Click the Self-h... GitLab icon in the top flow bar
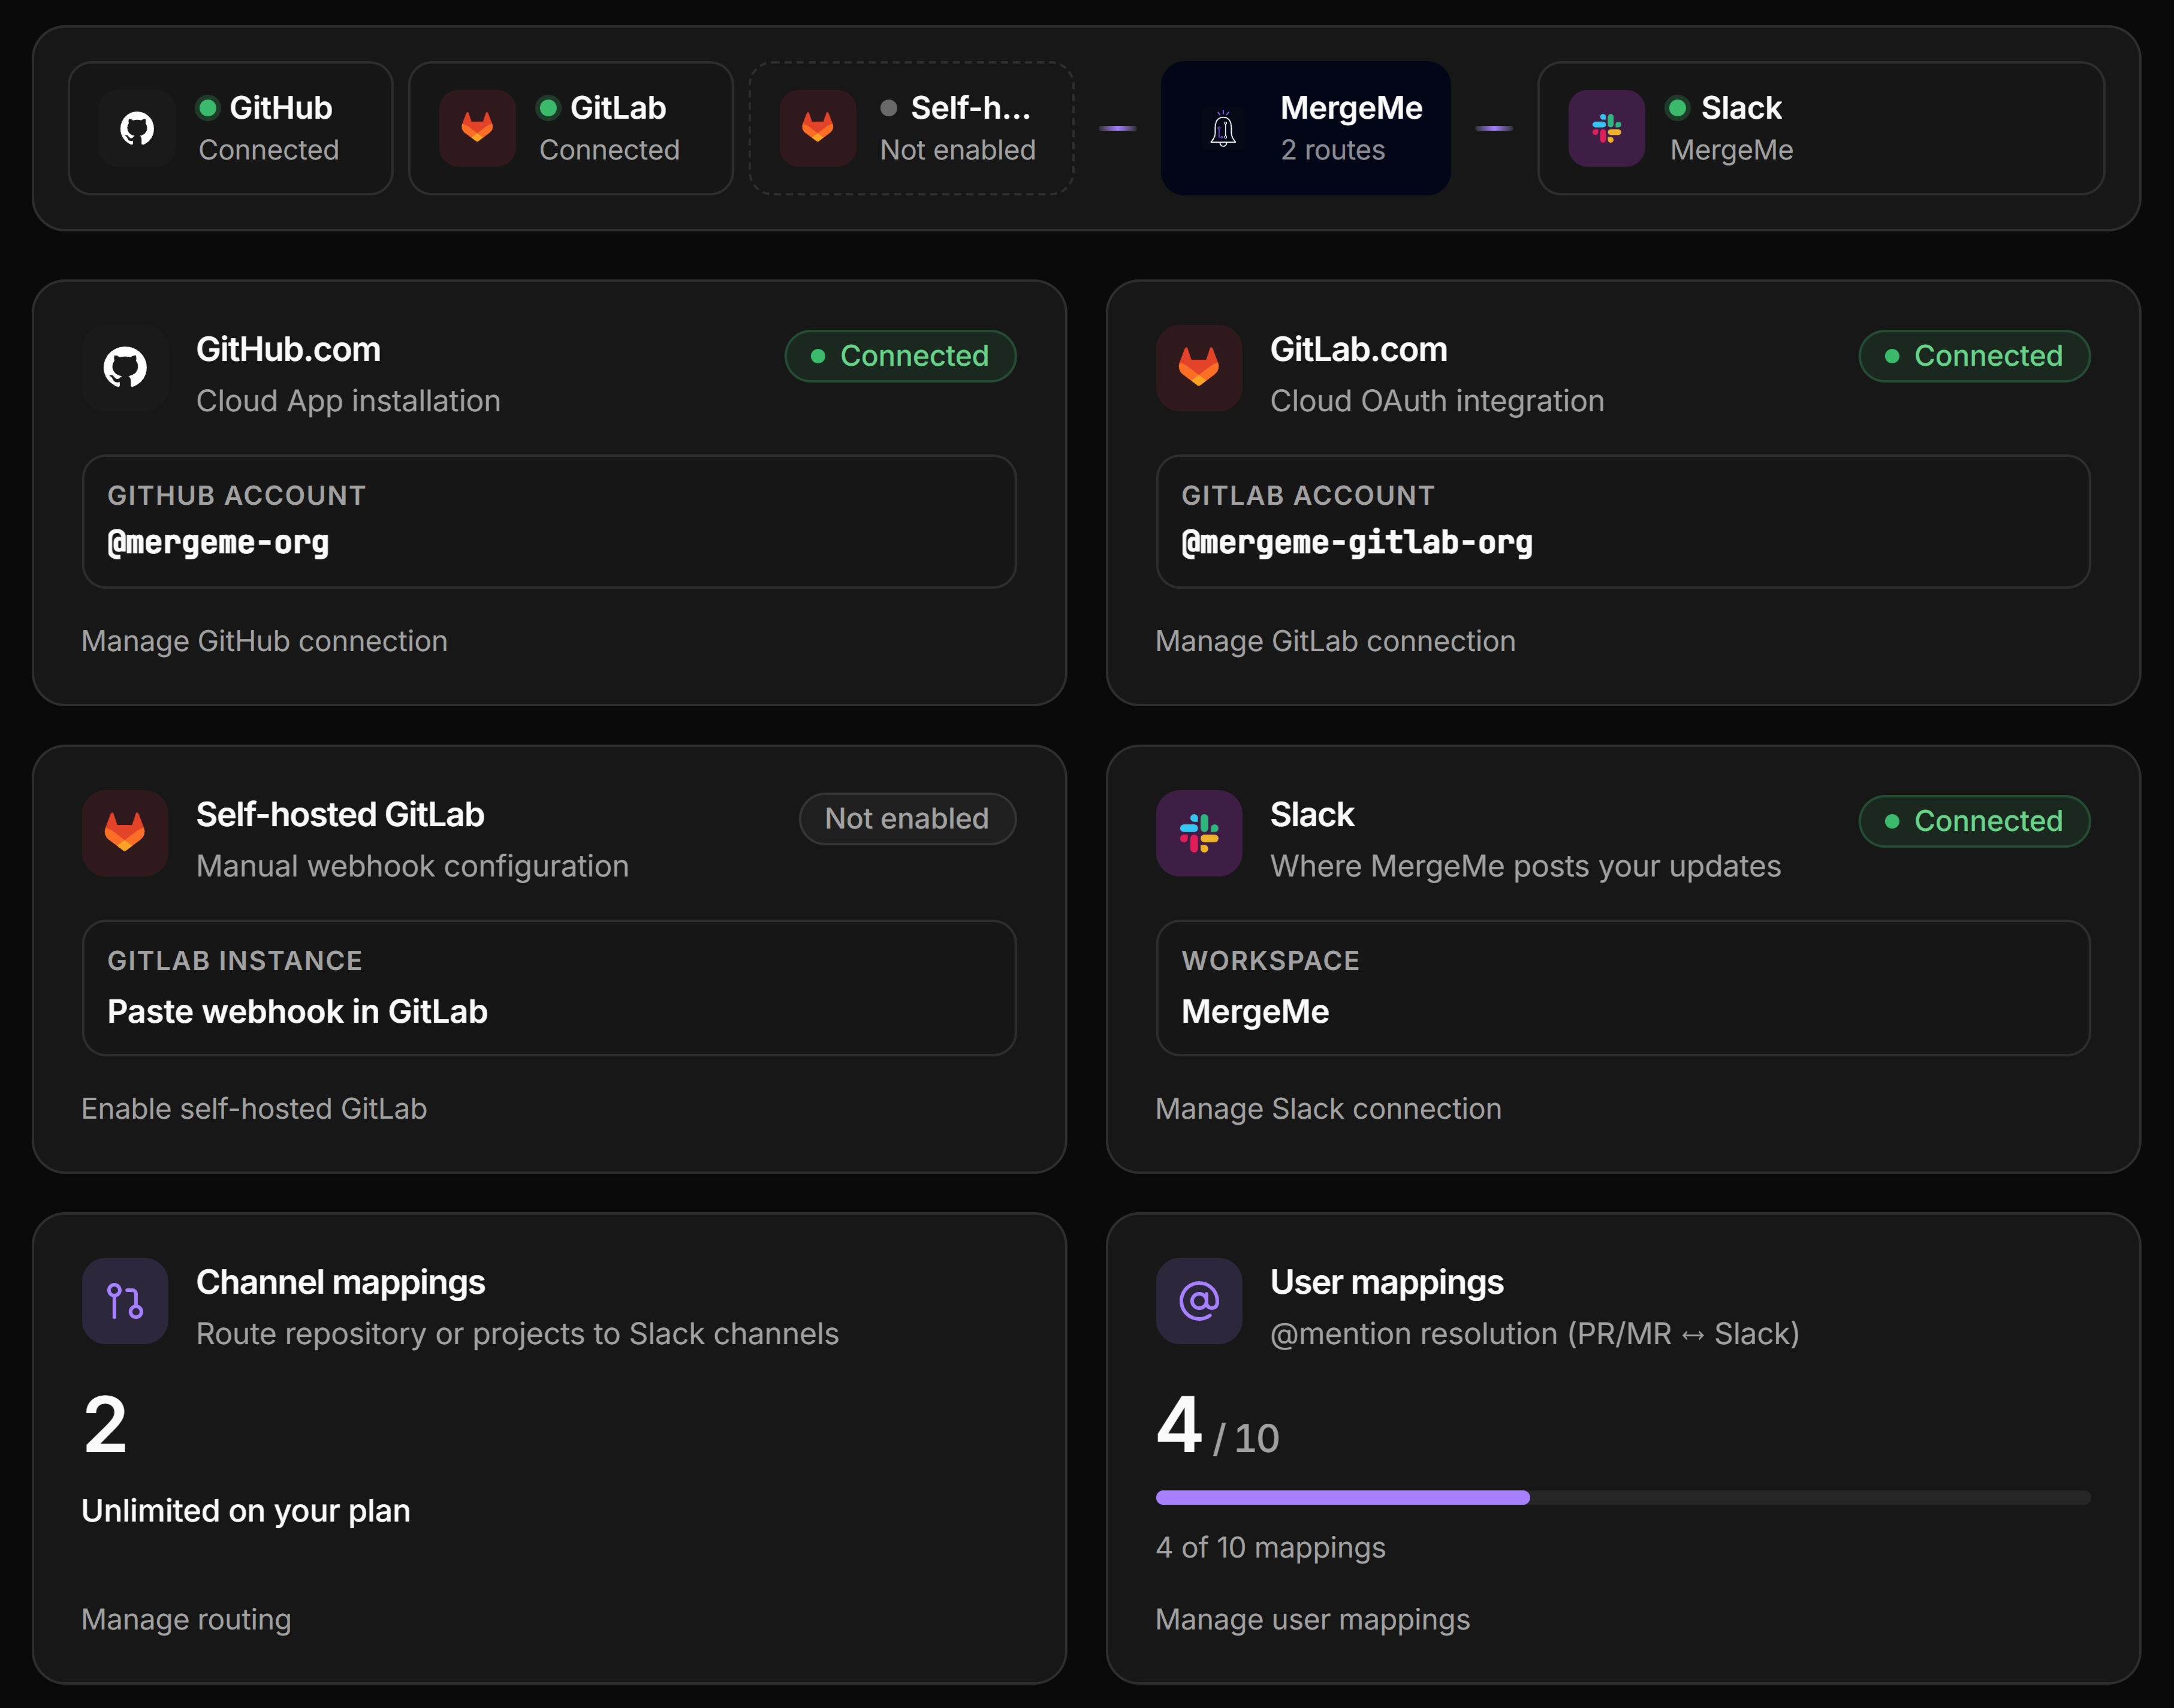This screenshot has height=1708, width=2174. point(818,128)
